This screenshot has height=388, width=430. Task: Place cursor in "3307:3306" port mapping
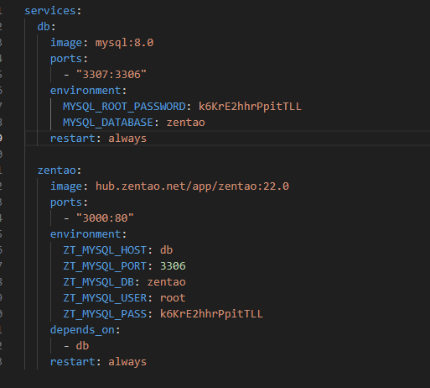[111, 75]
